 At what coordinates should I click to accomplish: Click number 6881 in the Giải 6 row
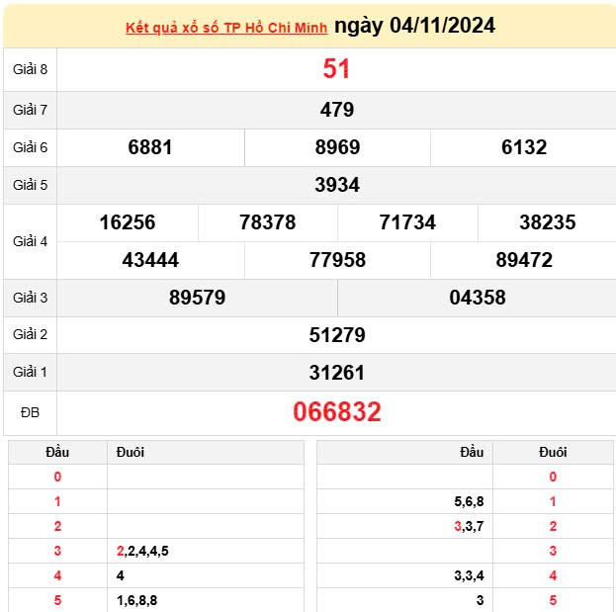click(150, 147)
